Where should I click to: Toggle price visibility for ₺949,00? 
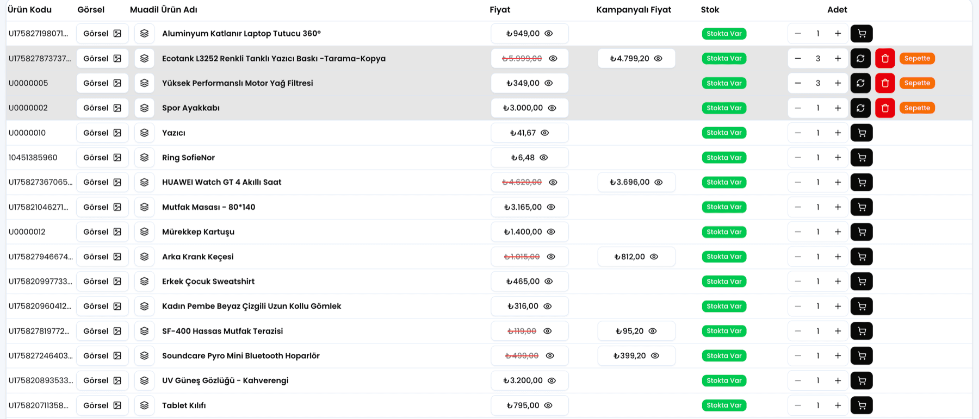coord(549,34)
